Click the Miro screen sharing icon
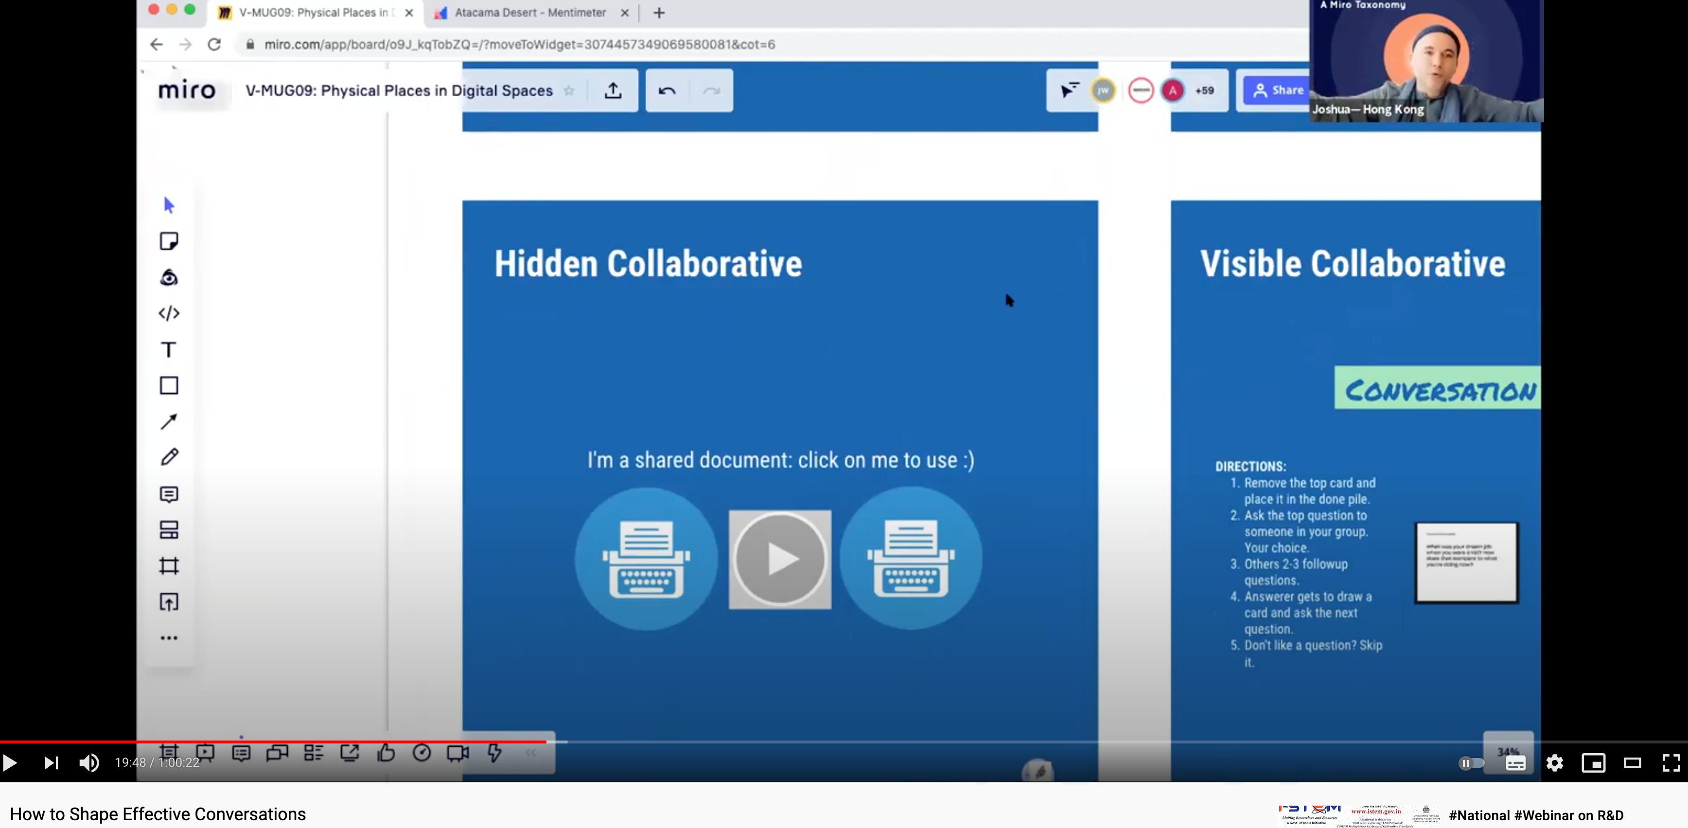 tap(349, 753)
